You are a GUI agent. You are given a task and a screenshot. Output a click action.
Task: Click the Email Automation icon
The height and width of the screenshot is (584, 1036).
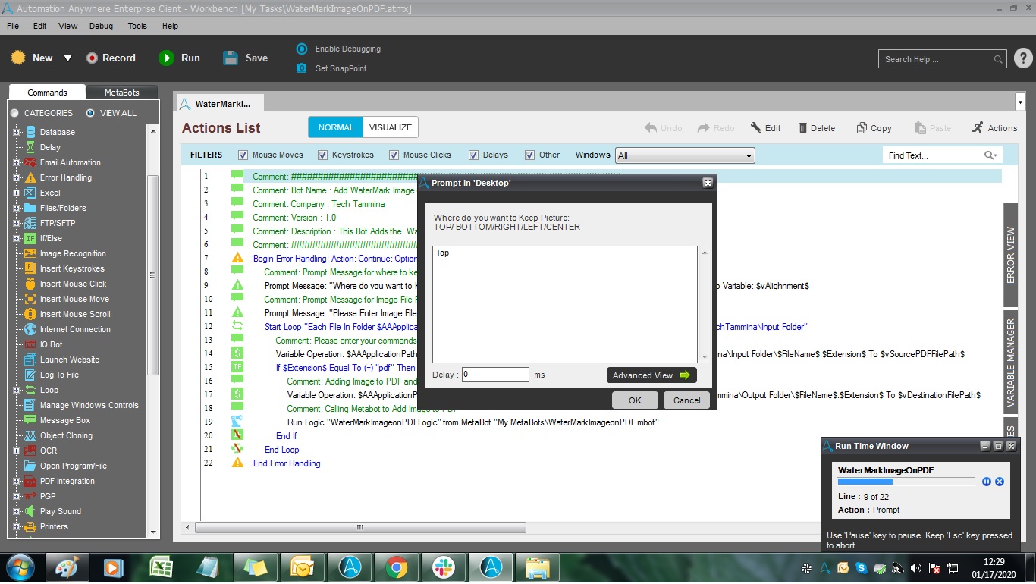(x=30, y=162)
